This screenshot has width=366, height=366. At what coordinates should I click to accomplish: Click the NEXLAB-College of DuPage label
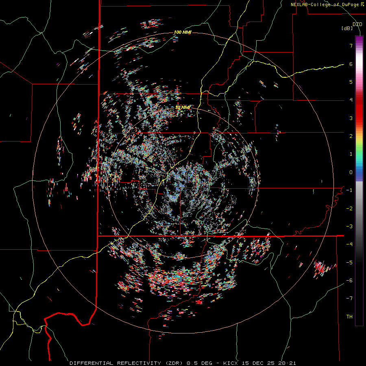[327, 4]
